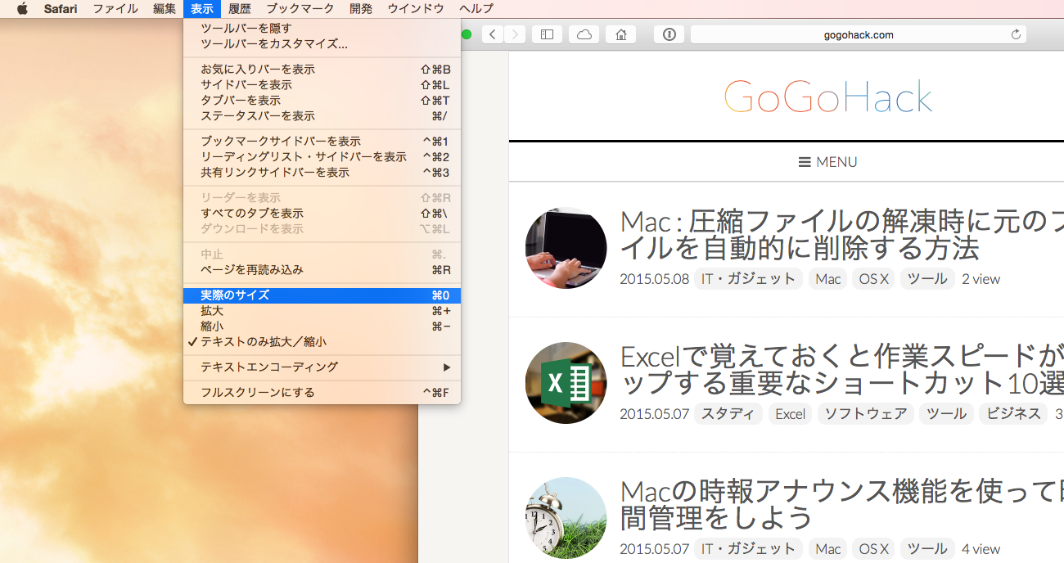Screen dimensions: 1064x563
Task: Click the GoGoHack site logo
Action: (x=827, y=97)
